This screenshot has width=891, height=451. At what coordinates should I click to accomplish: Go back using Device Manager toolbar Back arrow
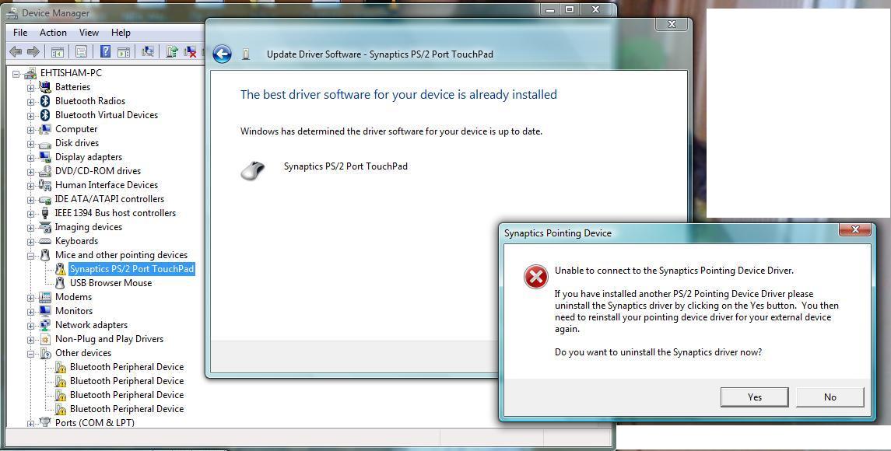coord(16,51)
